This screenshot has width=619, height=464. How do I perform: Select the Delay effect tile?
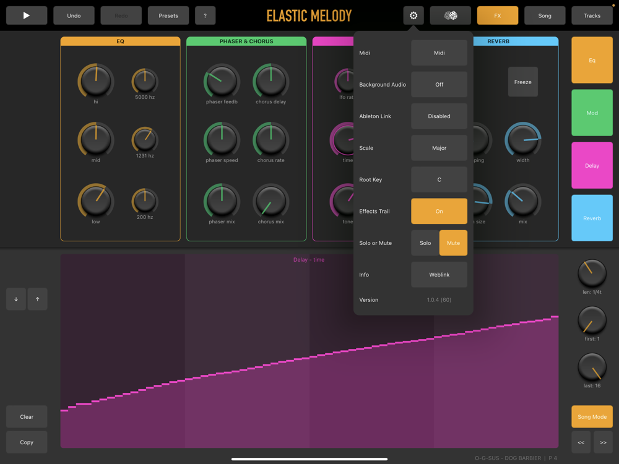592,165
